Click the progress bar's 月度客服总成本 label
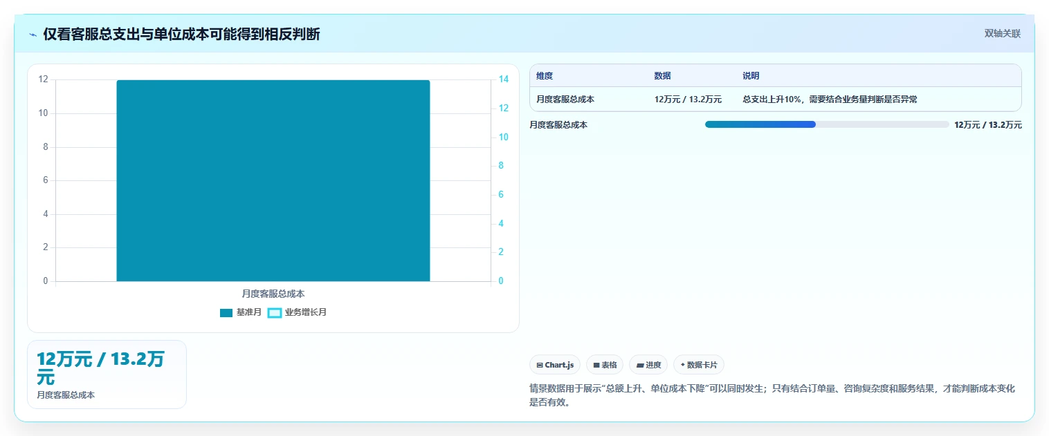 (558, 125)
